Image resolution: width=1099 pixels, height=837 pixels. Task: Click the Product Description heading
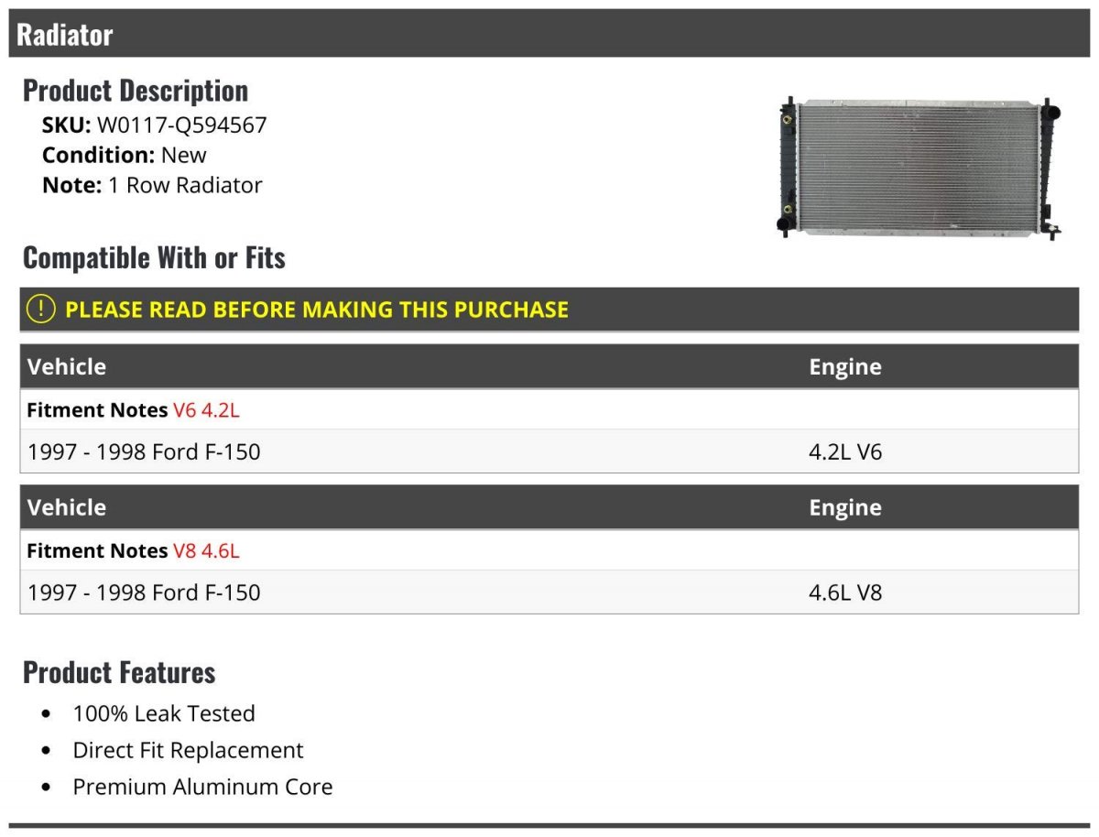point(135,91)
